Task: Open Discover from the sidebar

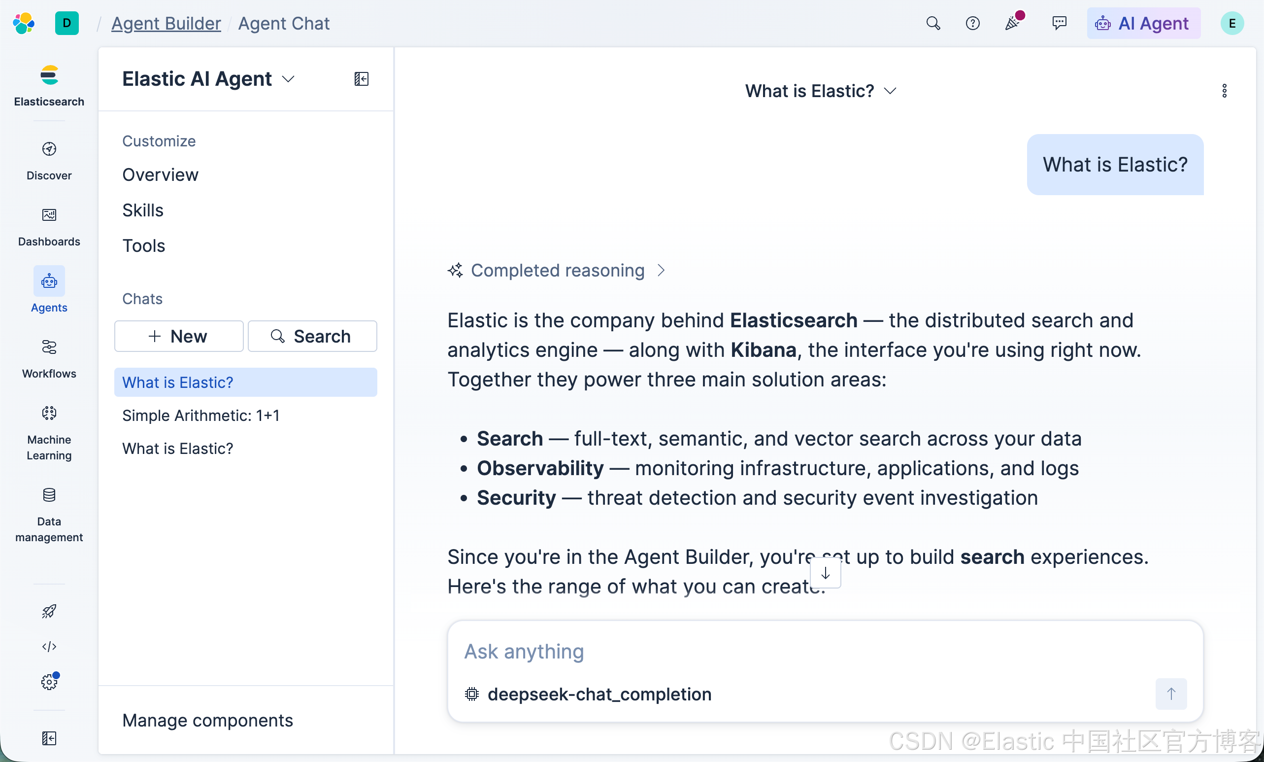Action: tap(49, 161)
